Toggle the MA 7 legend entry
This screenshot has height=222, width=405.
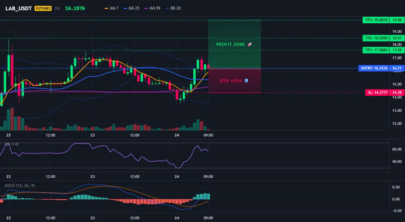111,8
